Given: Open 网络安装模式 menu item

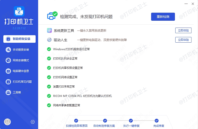Looking at the screenshot, I should click(19, 60).
